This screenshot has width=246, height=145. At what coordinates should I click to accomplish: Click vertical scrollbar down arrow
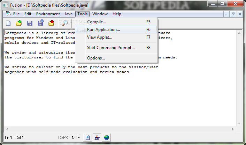[x=239, y=123]
